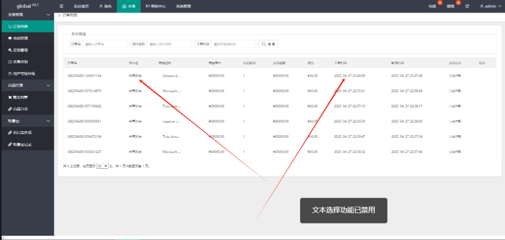
Task: Click order number UB2504281126091124
Action: pyautogui.click(x=84, y=76)
